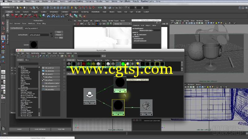
Task: Click the right arrow on mib_fg_occlusion node
Action: 95,103
